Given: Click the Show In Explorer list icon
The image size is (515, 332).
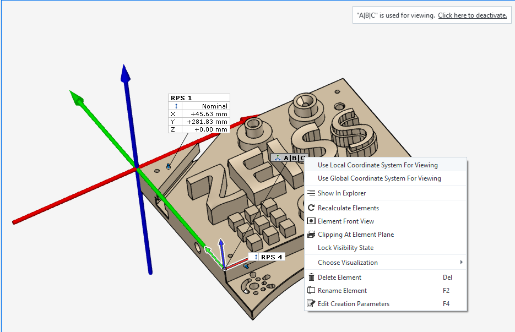Looking at the screenshot, I should (x=312, y=193).
